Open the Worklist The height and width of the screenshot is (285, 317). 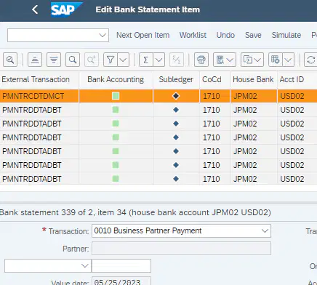[193, 35]
